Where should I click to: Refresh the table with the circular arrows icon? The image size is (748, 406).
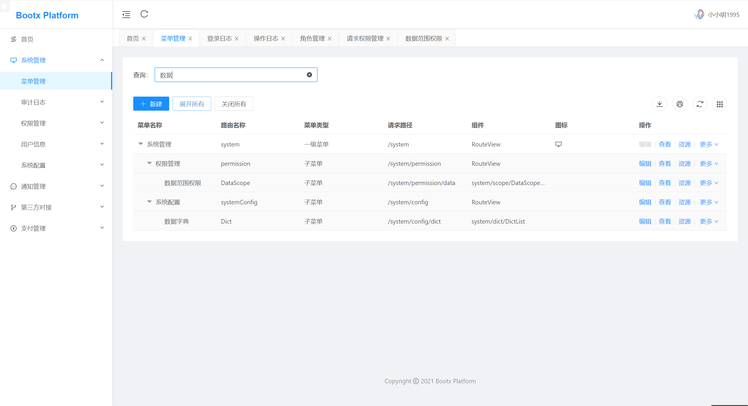pyautogui.click(x=699, y=104)
